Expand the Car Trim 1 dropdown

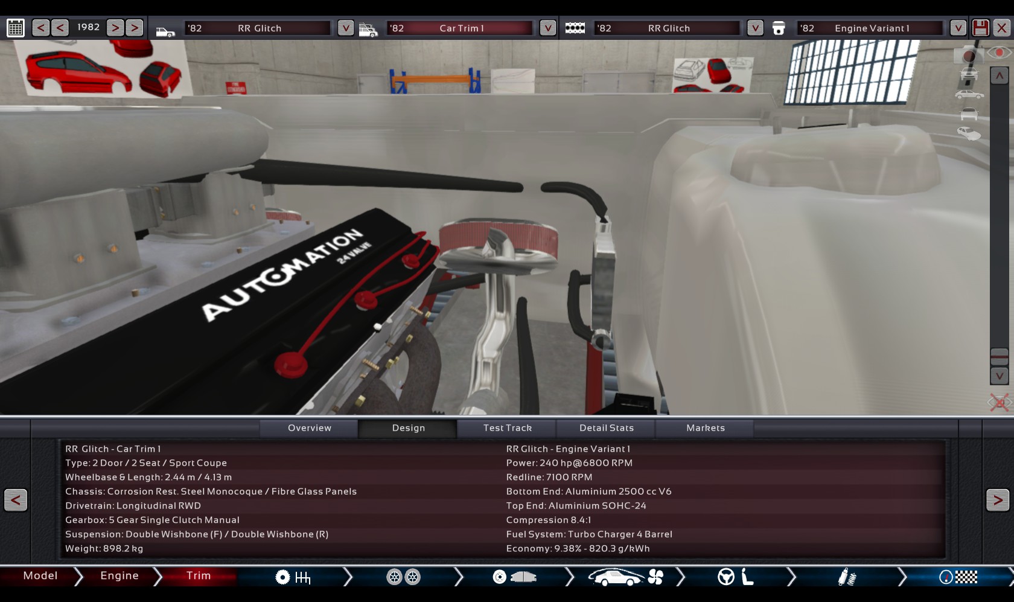click(x=547, y=28)
